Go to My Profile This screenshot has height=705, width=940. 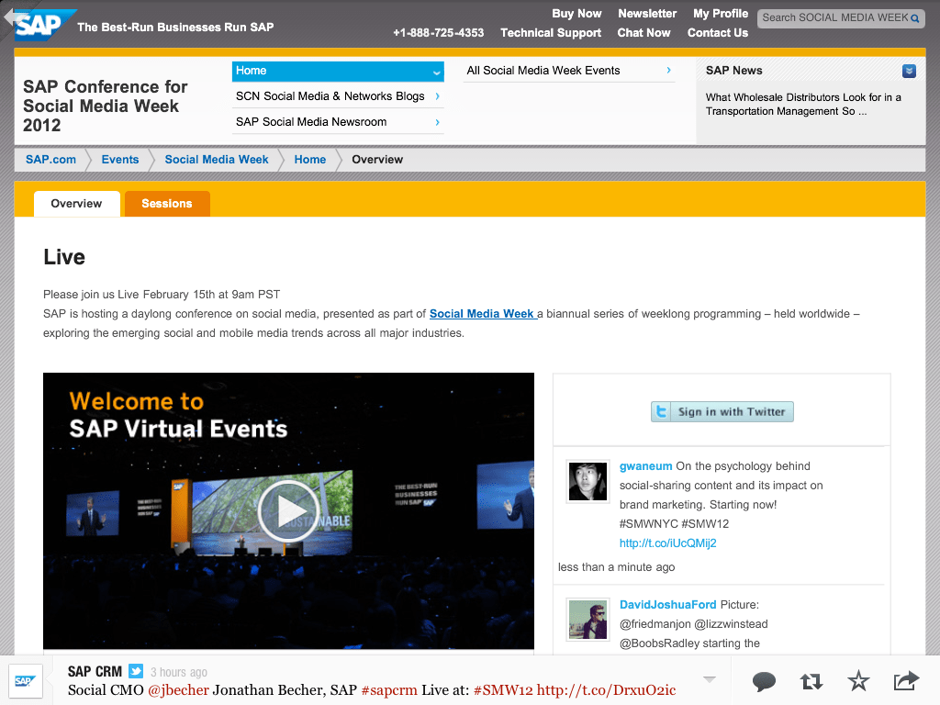tap(721, 13)
